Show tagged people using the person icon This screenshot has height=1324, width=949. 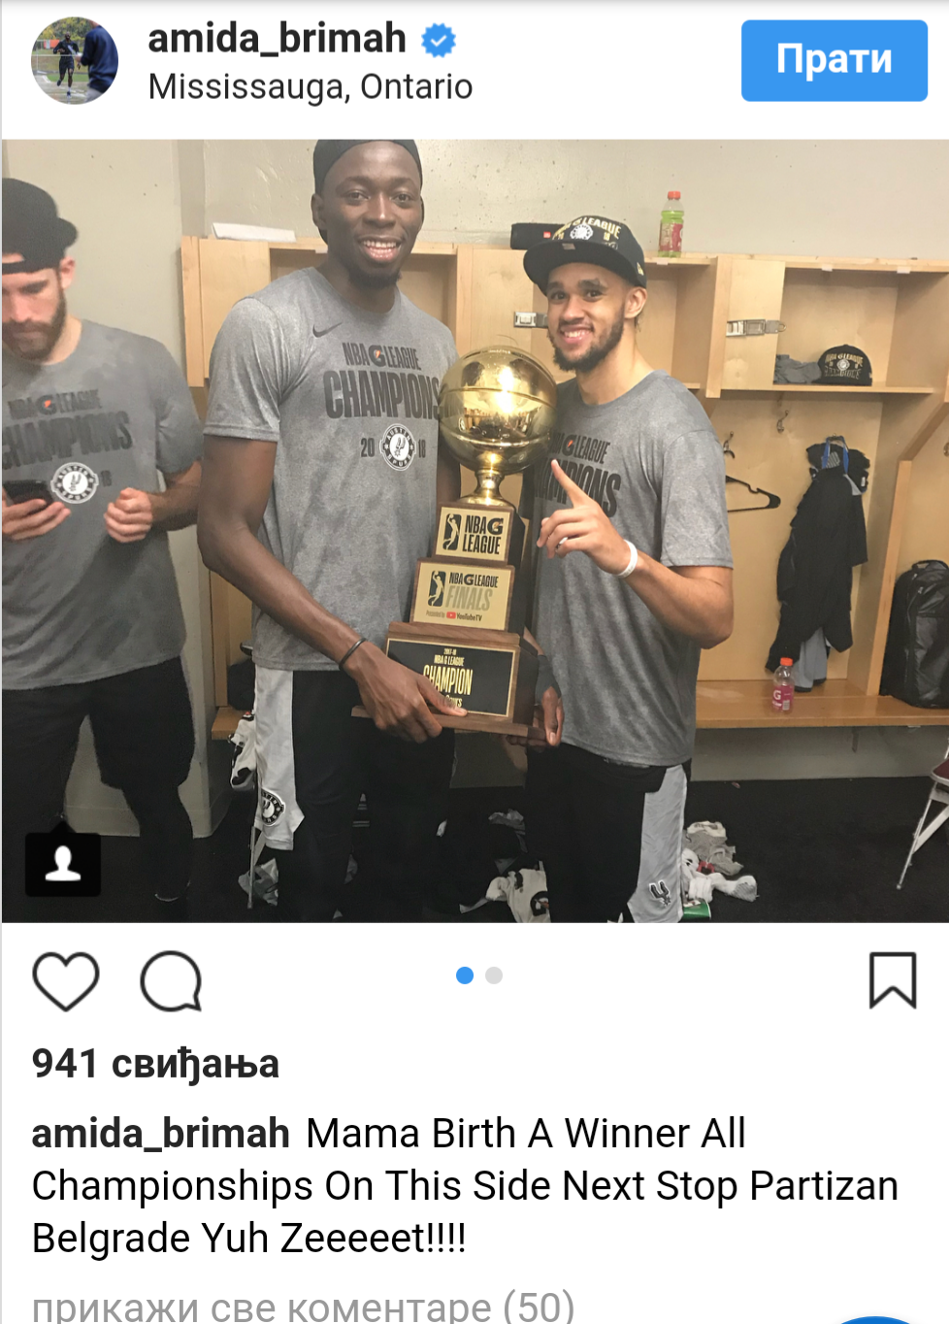click(x=63, y=863)
